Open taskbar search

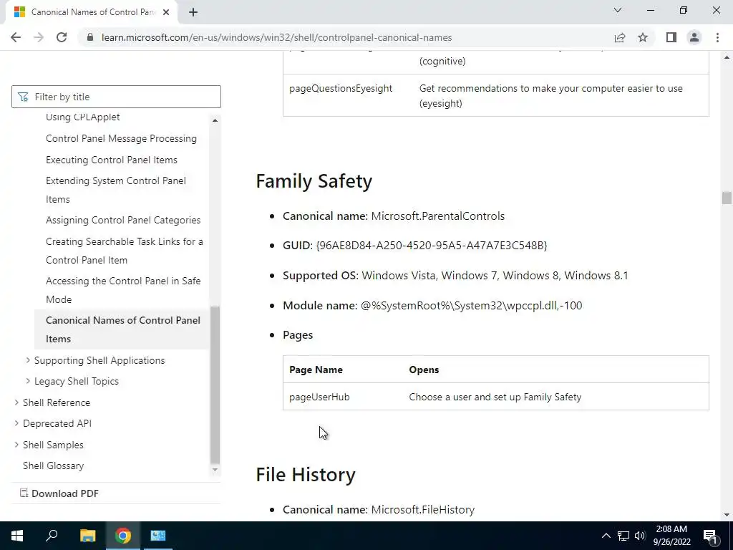(x=52, y=536)
